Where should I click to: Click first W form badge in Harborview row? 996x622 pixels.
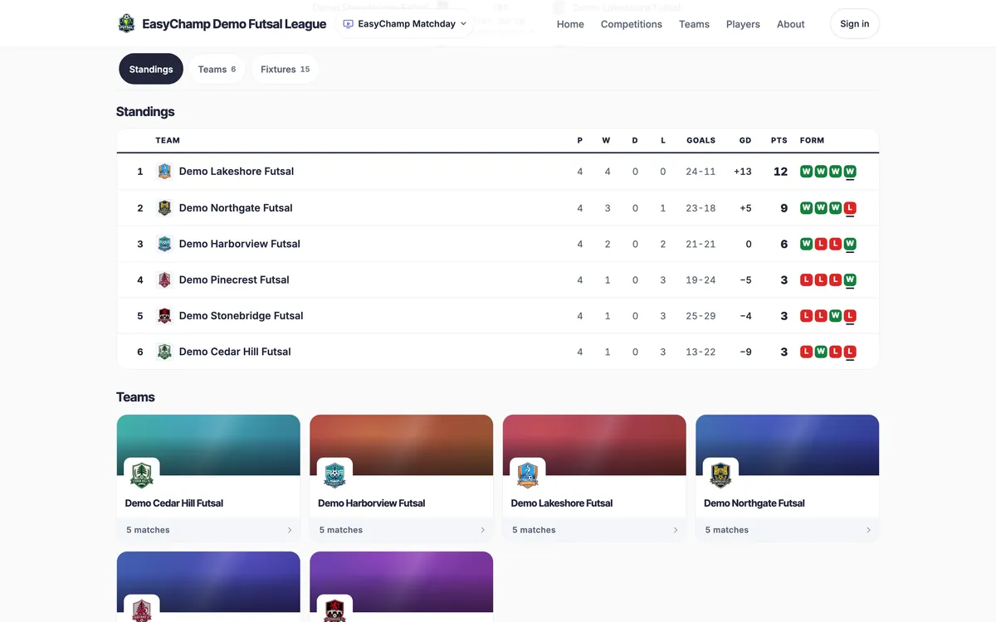[x=806, y=244]
